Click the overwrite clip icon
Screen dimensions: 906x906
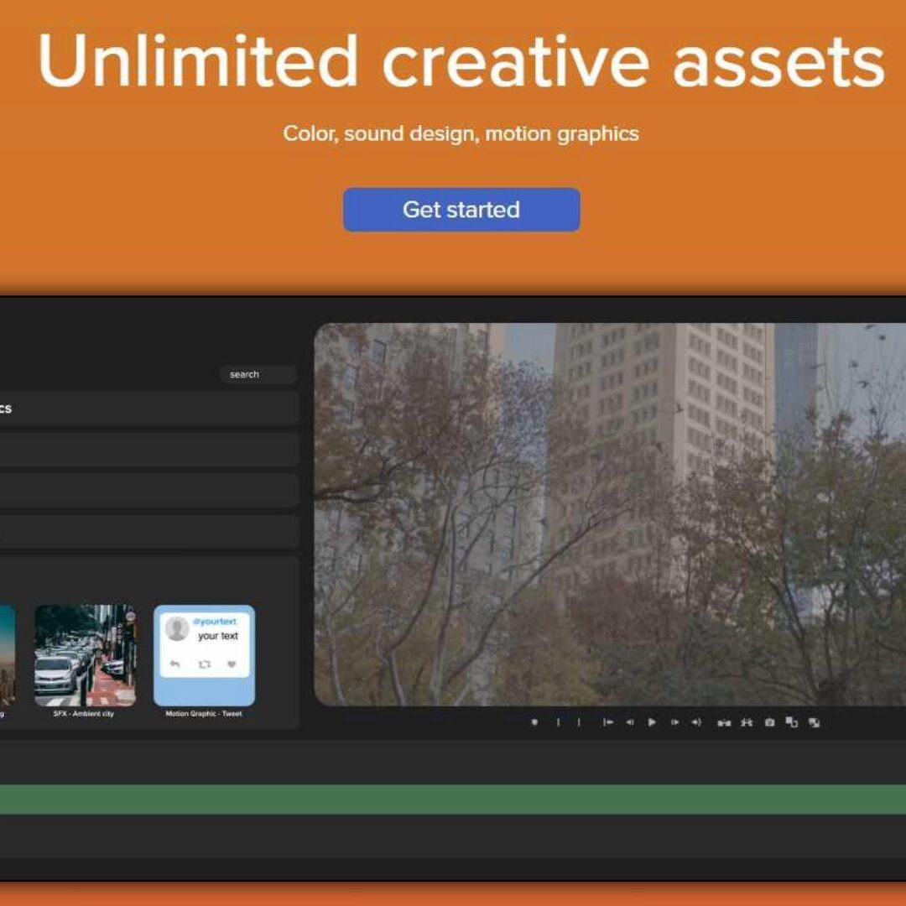(814, 722)
